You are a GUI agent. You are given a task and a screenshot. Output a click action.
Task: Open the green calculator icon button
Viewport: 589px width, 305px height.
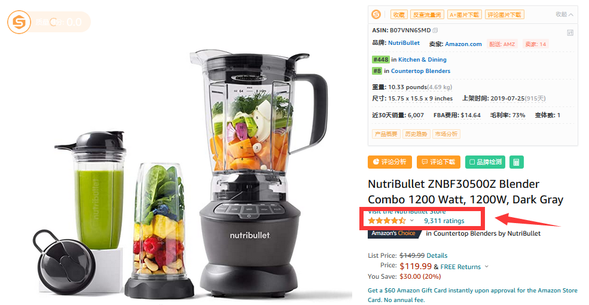click(x=517, y=162)
